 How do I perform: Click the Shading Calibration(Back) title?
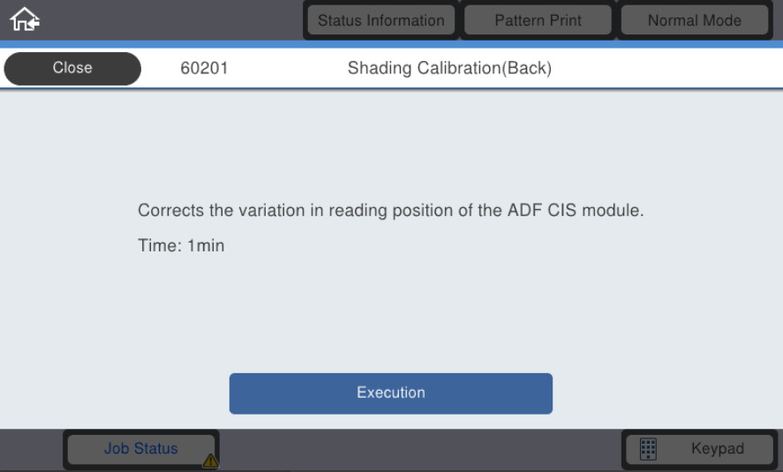point(449,68)
